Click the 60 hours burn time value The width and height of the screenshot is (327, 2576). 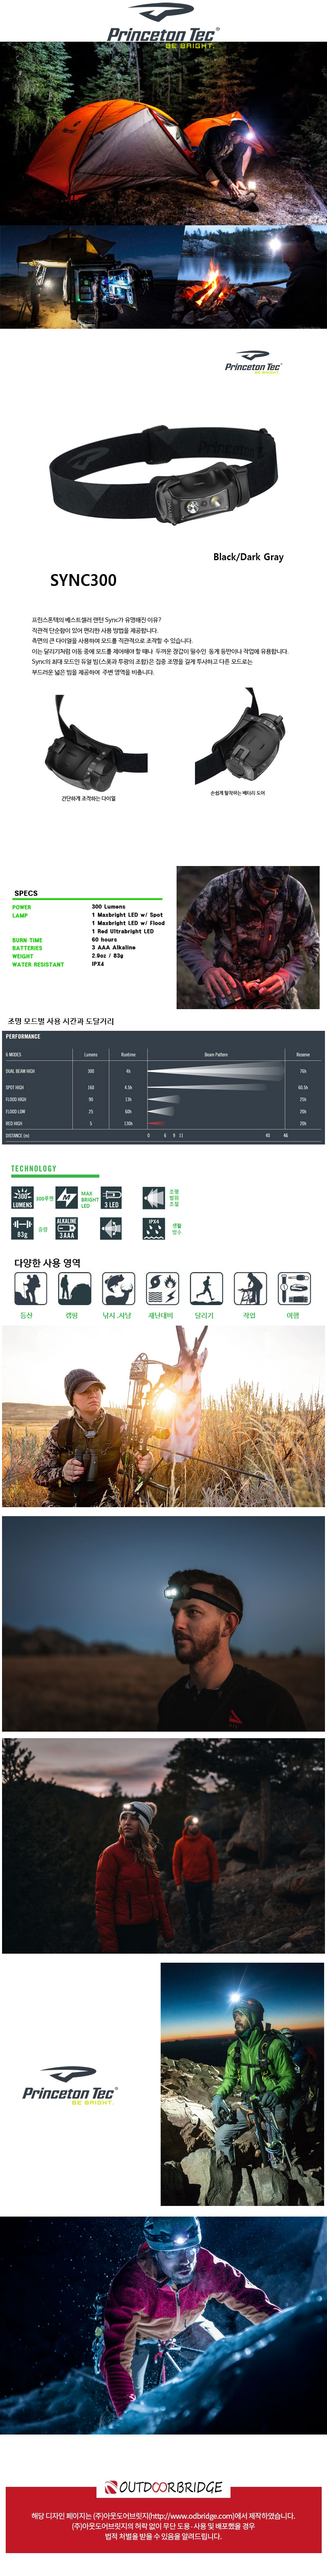(104, 940)
